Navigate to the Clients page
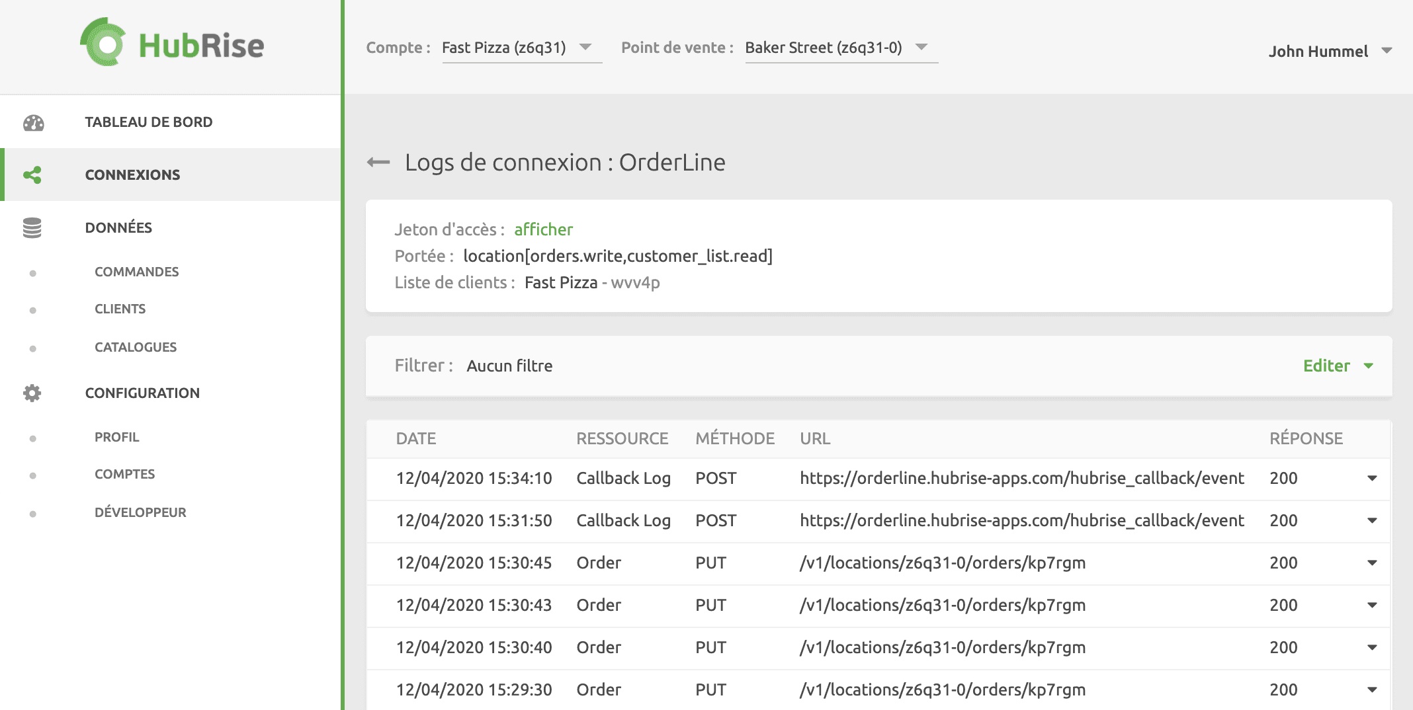This screenshot has width=1413, height=710. click(x=120, y=308)
